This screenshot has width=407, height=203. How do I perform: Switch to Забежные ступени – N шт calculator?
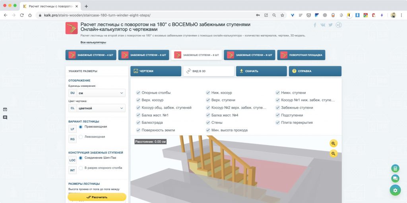250,55
